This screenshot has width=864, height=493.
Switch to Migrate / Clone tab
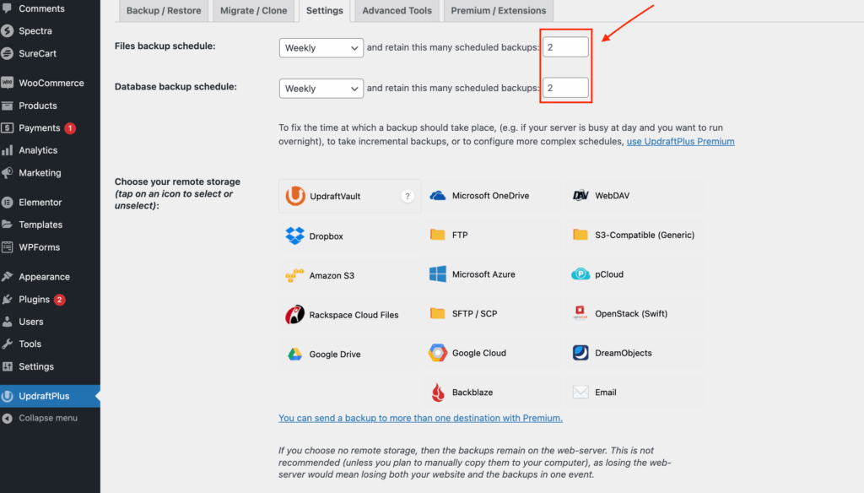pyautogui.click(x=253, y=10)
